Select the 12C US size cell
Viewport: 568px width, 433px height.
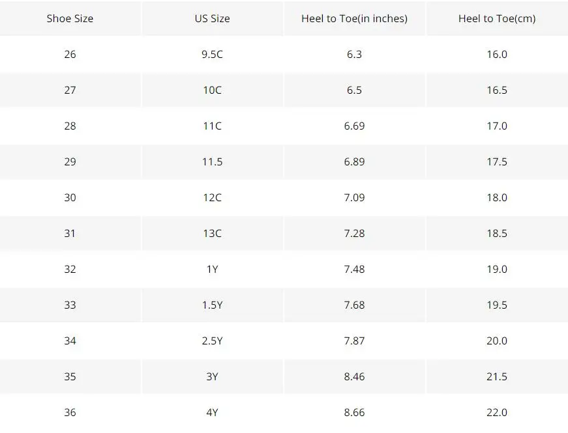tap(213, 197)
